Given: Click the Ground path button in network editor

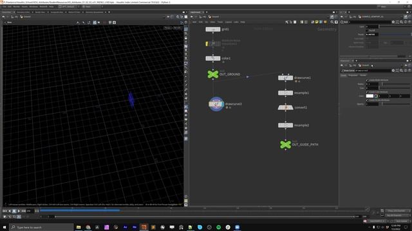Looking at the screenshot, I should (x=214, y=17).
